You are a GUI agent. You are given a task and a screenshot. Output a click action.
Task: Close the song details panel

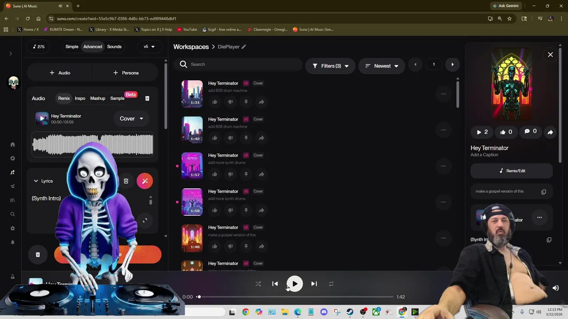click(x=550, y=54)
